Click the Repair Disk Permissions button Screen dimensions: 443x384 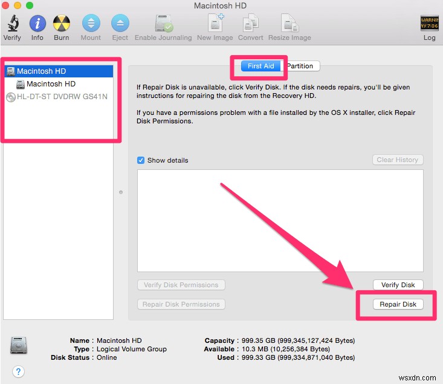click(181, 304)
